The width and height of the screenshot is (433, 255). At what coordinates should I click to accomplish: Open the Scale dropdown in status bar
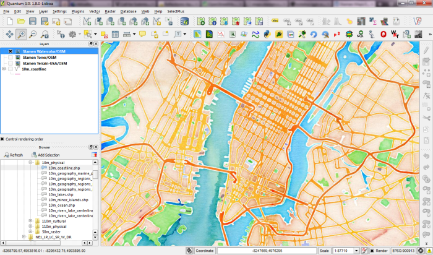click(355, 251)
